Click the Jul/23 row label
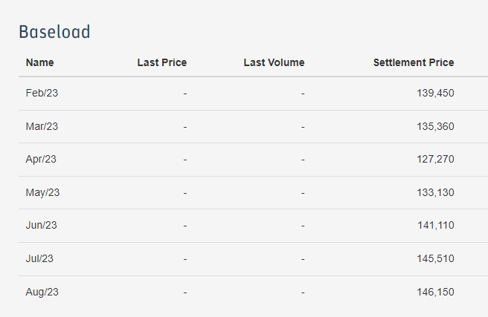The width and height of the screenshot is (488, 317). tap(39, 258)
